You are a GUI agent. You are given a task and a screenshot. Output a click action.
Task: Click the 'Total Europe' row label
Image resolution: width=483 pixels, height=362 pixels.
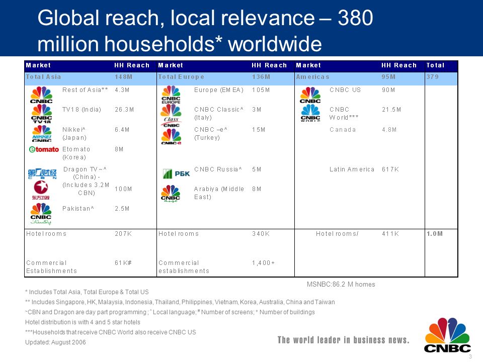coord(181,76)
